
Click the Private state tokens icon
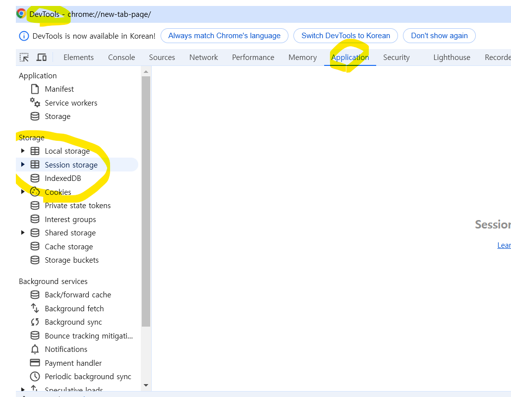pyautogui.click(x=35, y=205)
